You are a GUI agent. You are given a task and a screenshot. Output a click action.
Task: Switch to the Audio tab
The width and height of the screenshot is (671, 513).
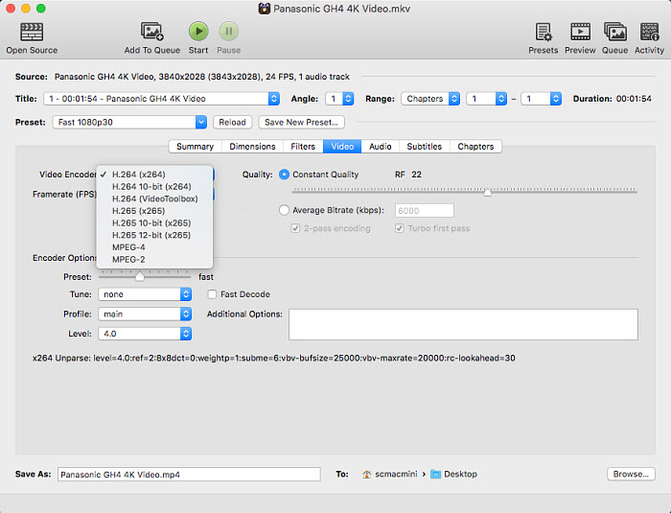[380, 147]
